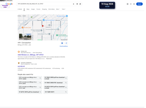Clear the search box text
The height and width of the screenshot is (108, 146).
74,4
